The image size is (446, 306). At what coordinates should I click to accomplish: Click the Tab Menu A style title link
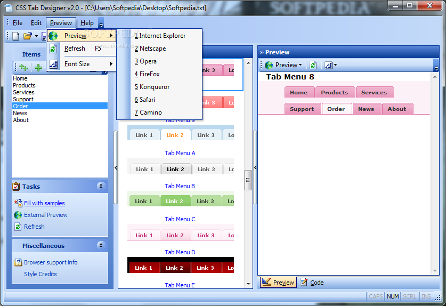click(180, 153)
